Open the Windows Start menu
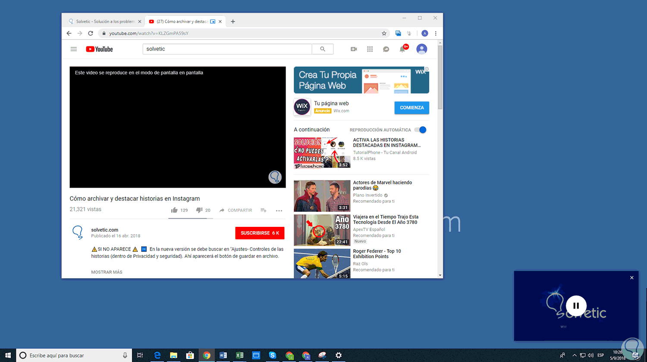This screenshot has height=362, width=647. pos(8,355)
